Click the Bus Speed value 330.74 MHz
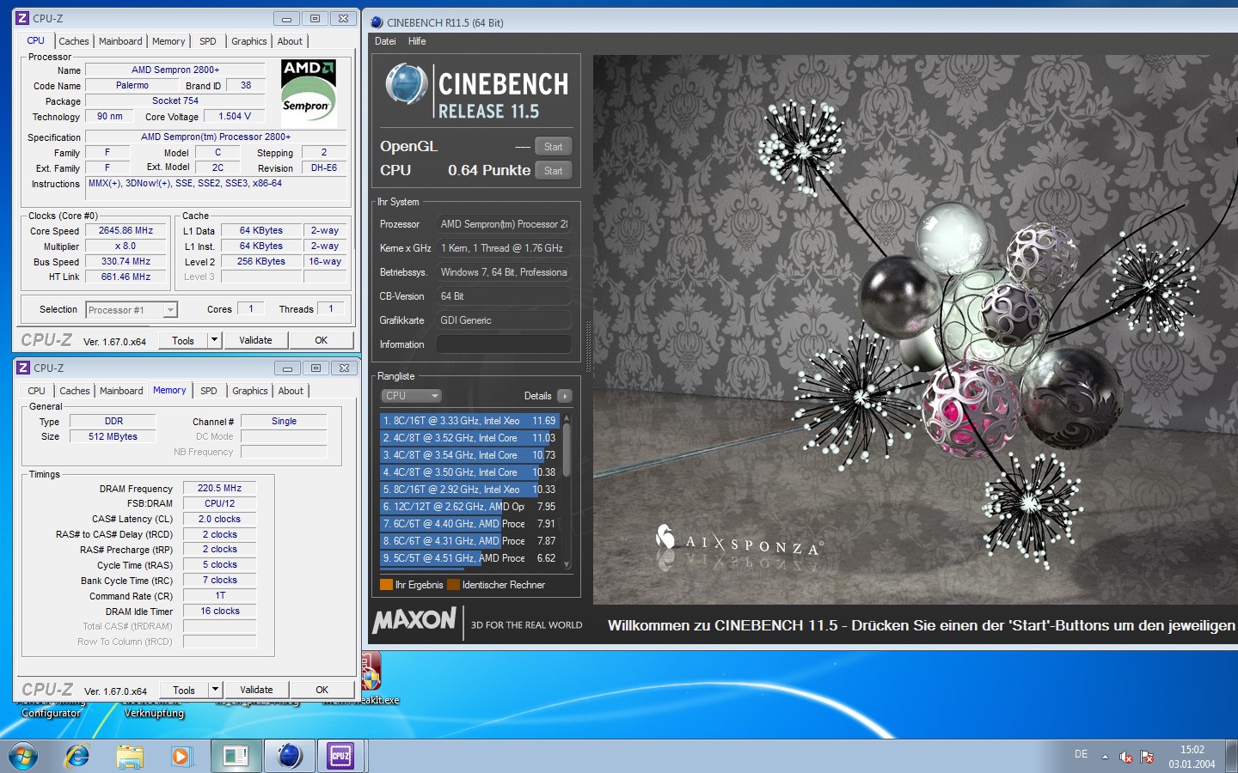 click(x=126, y=261)
